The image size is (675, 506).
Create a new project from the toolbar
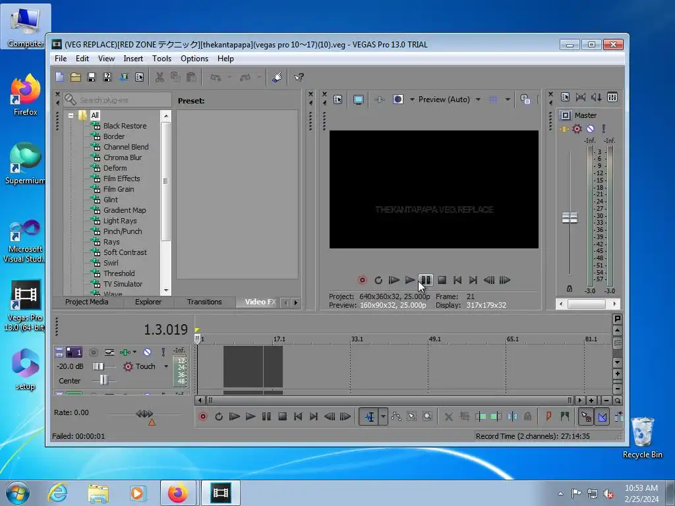59,77
